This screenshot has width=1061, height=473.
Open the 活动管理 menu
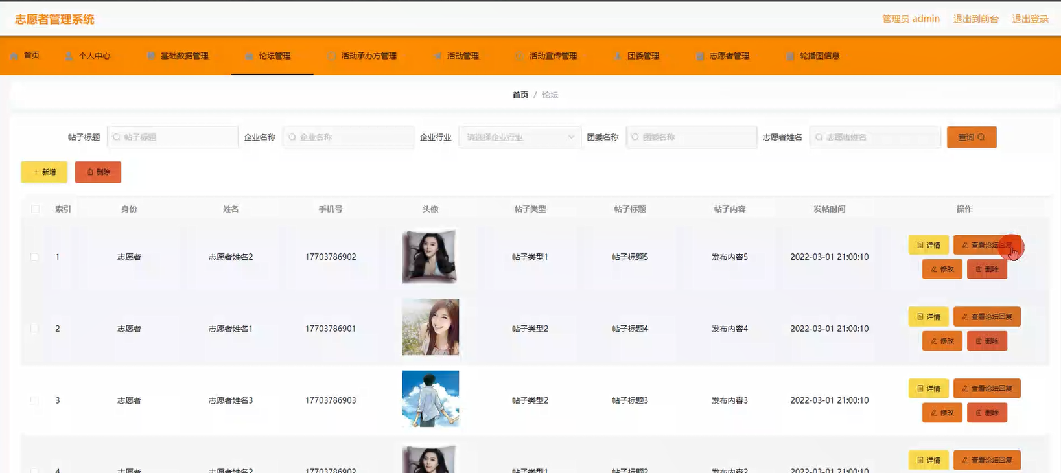coord(456,56)
